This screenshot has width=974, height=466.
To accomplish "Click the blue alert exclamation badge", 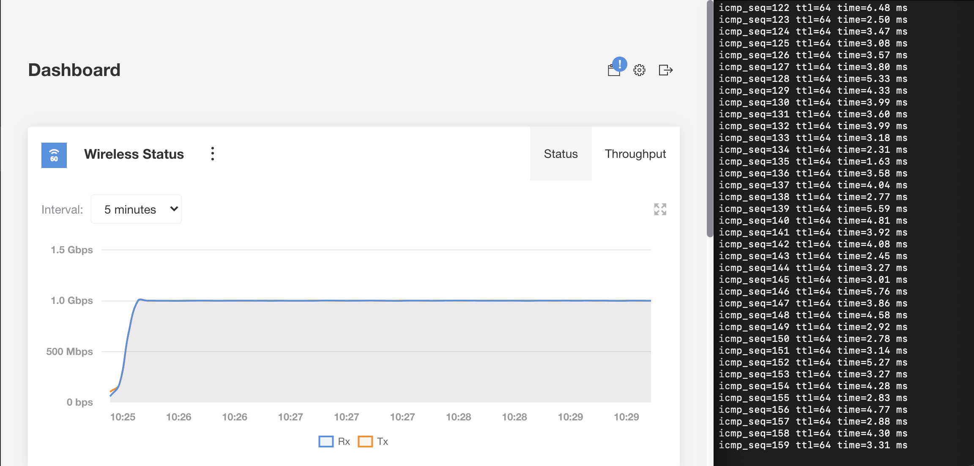I will point(620,64).
